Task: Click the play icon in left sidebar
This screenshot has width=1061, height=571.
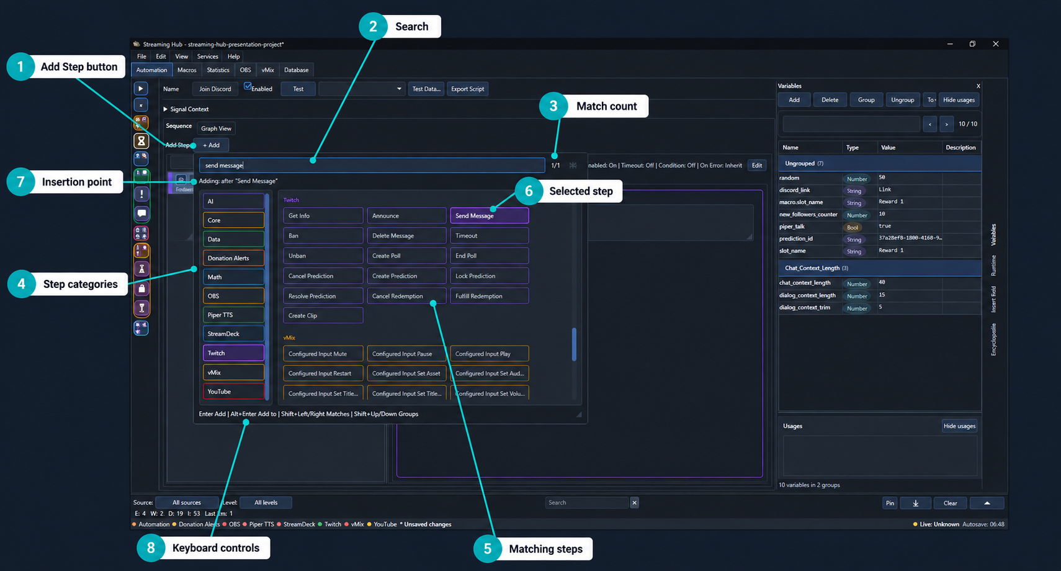Action: click(x=141, y=89)
